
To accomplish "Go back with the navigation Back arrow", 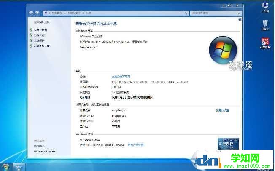I will (31, 13).
